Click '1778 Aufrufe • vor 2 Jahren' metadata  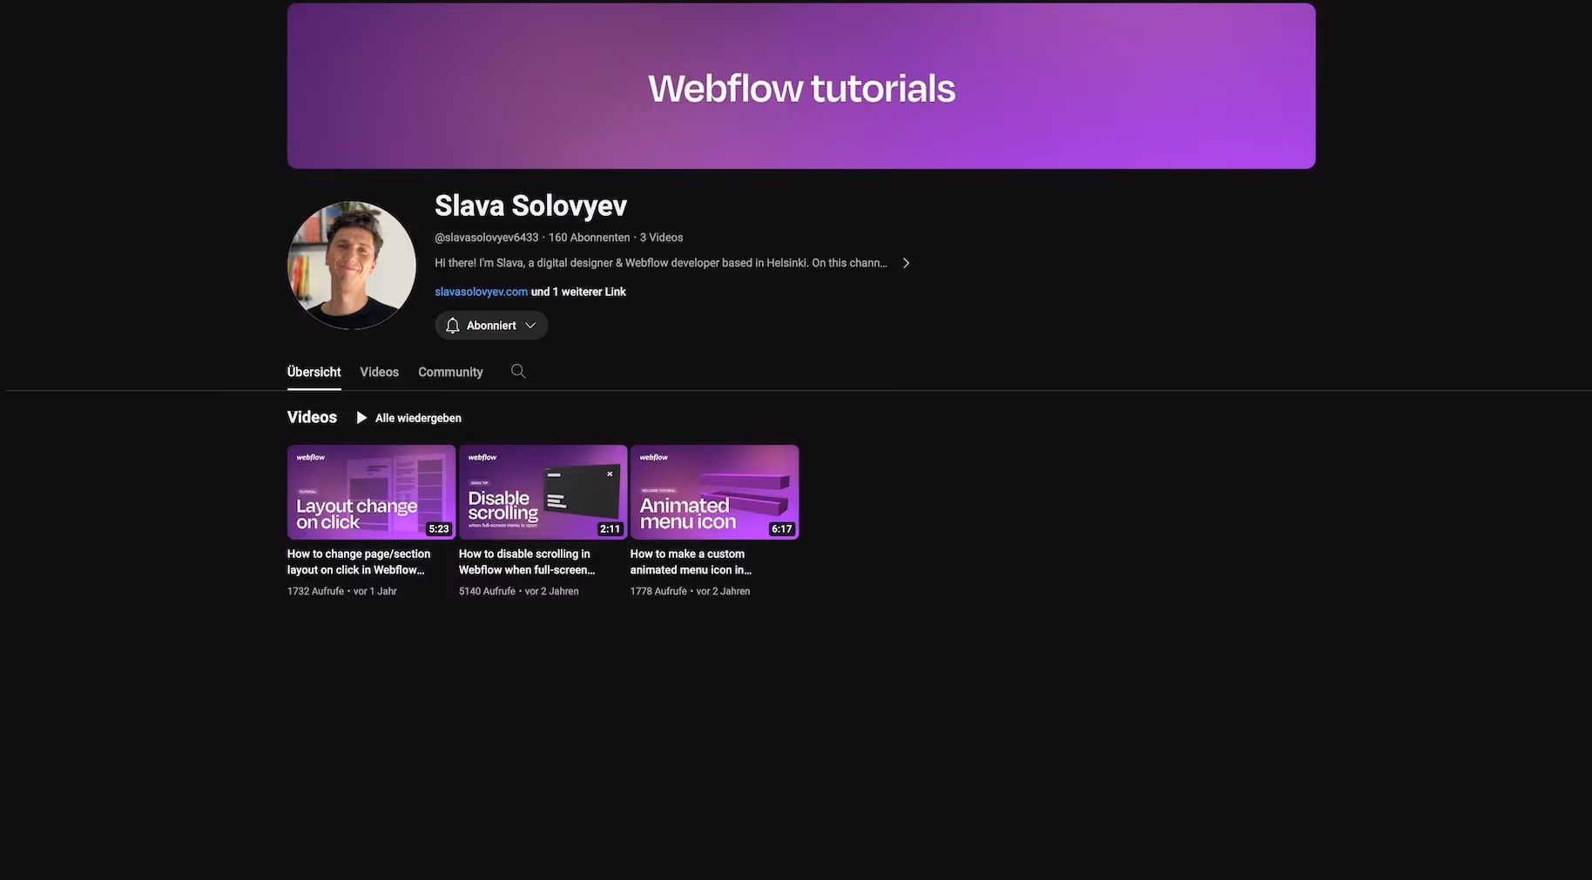(x=690, y=591)
